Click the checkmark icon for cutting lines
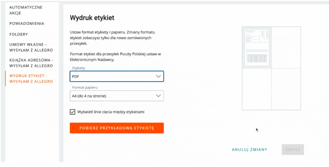 tap(72, 112)
